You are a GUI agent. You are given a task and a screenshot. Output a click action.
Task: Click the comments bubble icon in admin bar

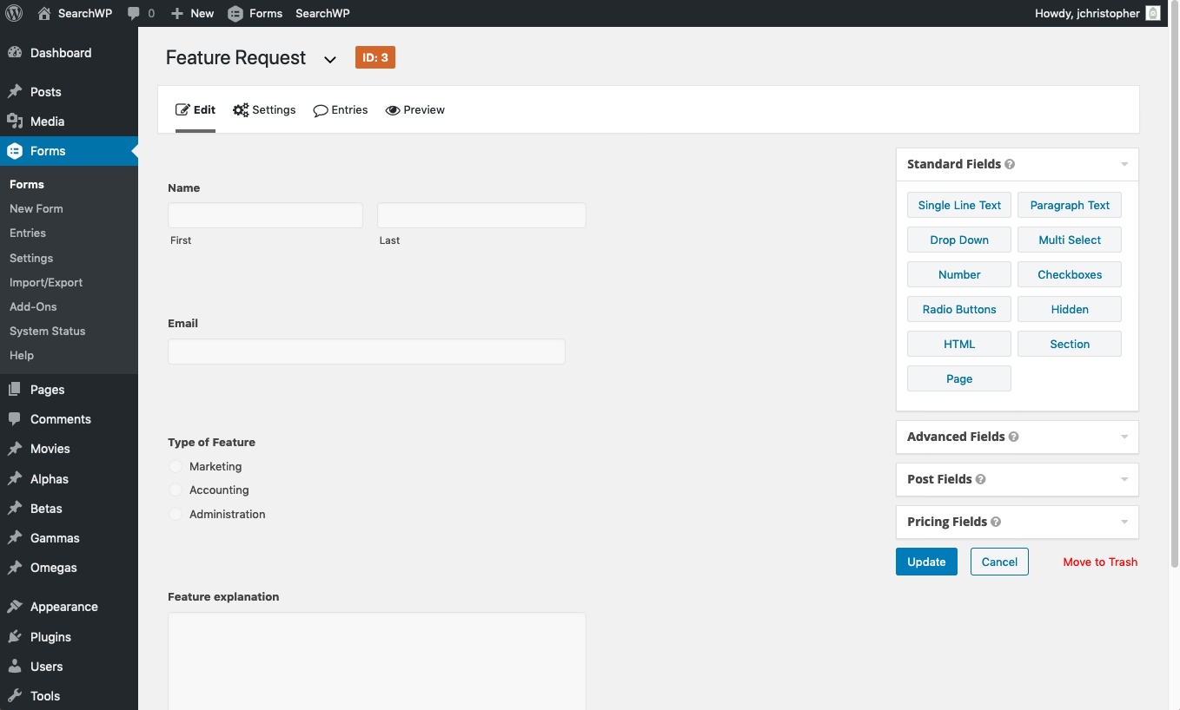click(133, 14)
